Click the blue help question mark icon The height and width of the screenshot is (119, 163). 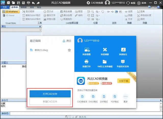click(158, 7)
